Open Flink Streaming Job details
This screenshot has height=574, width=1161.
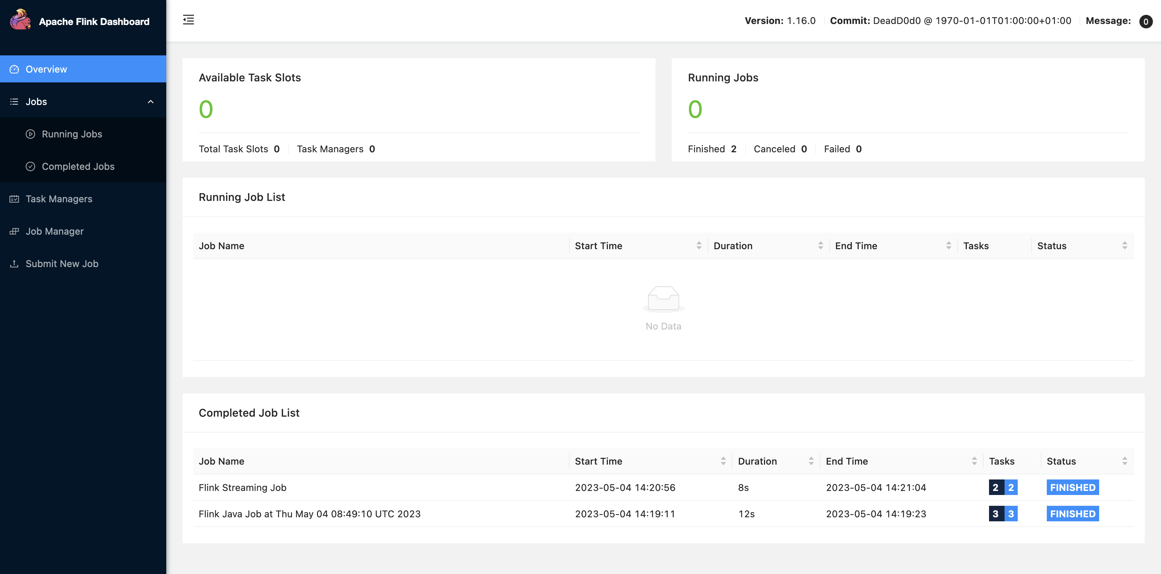pyautogui.click(x=242, y=488)
